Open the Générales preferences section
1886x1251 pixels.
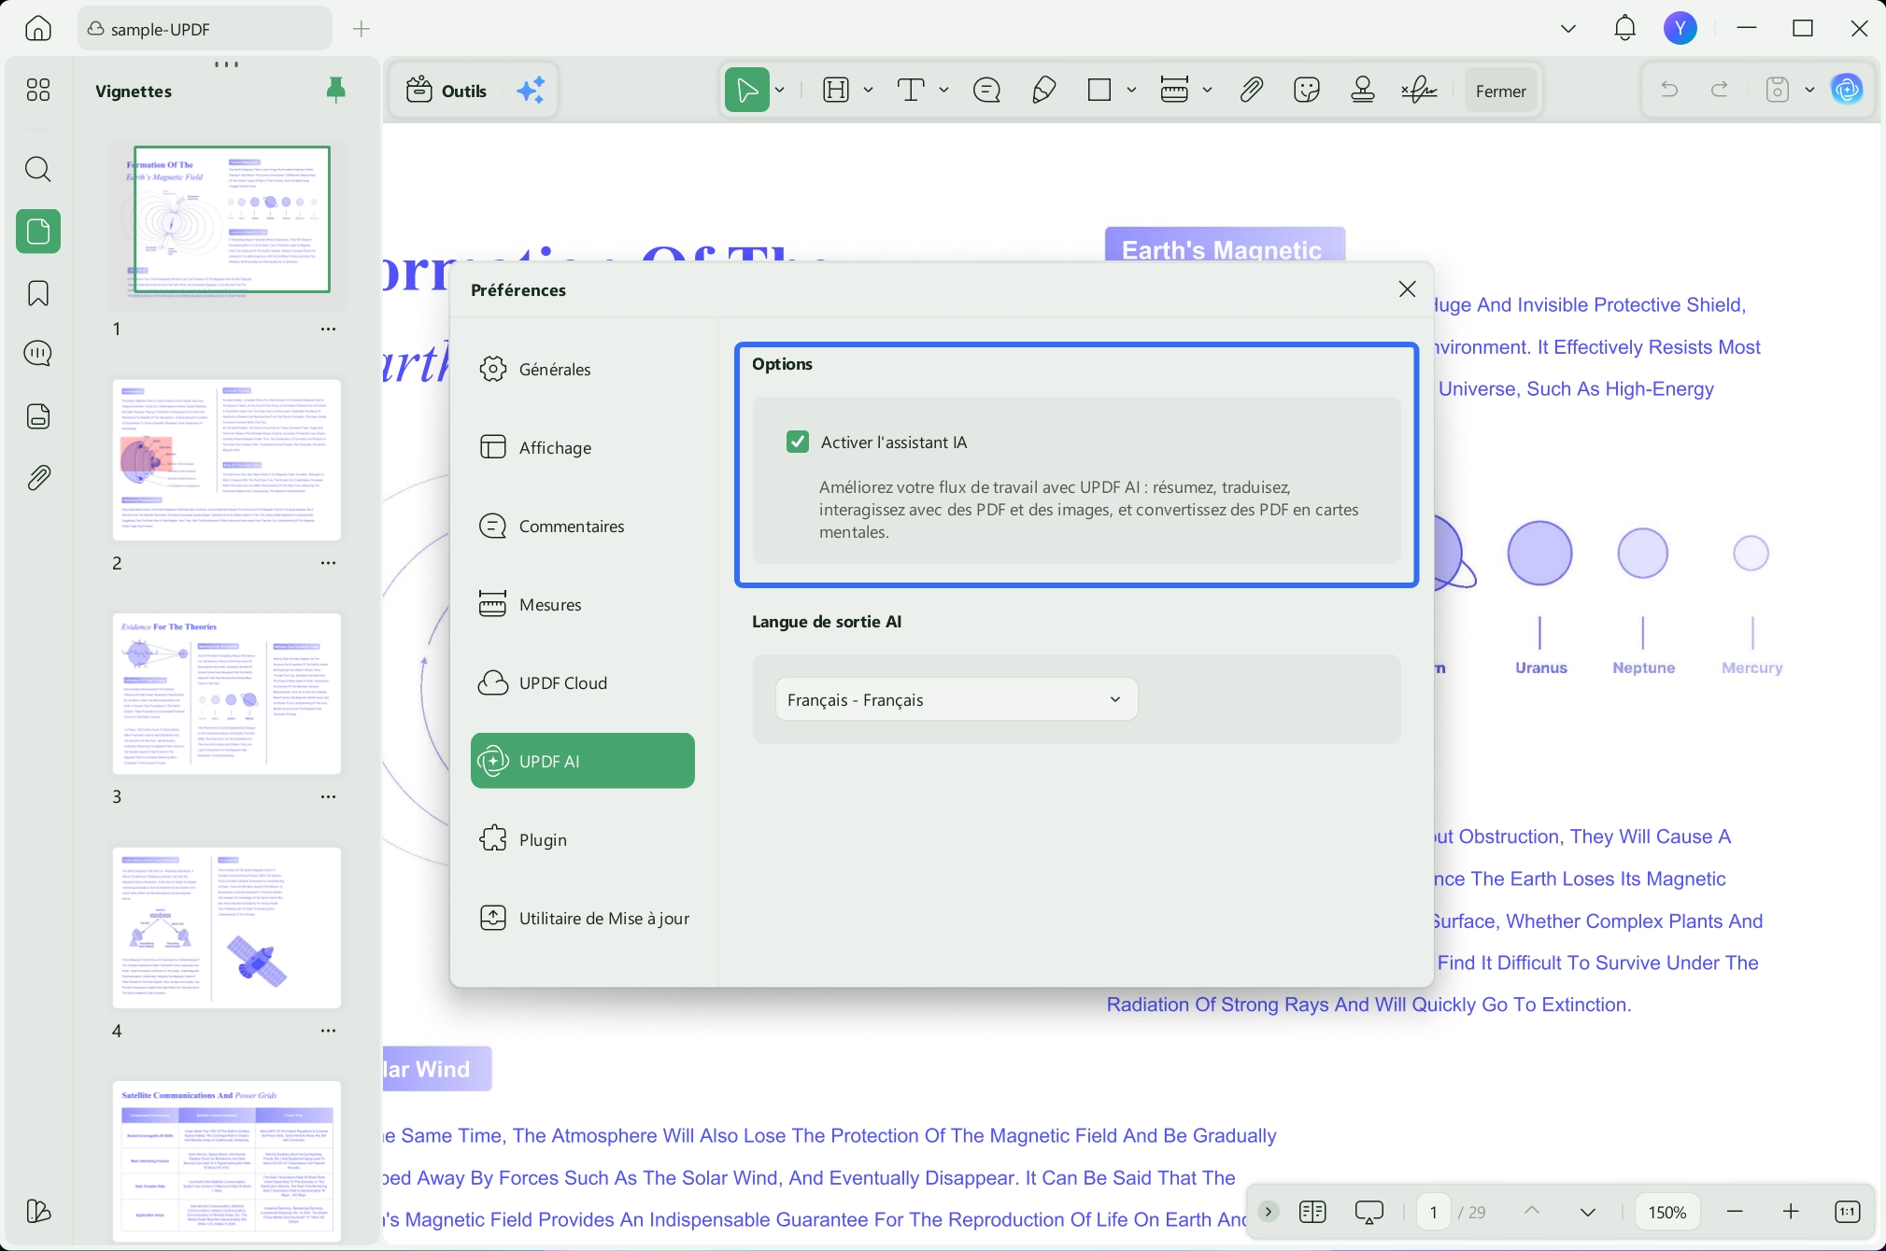click(583, 369)
